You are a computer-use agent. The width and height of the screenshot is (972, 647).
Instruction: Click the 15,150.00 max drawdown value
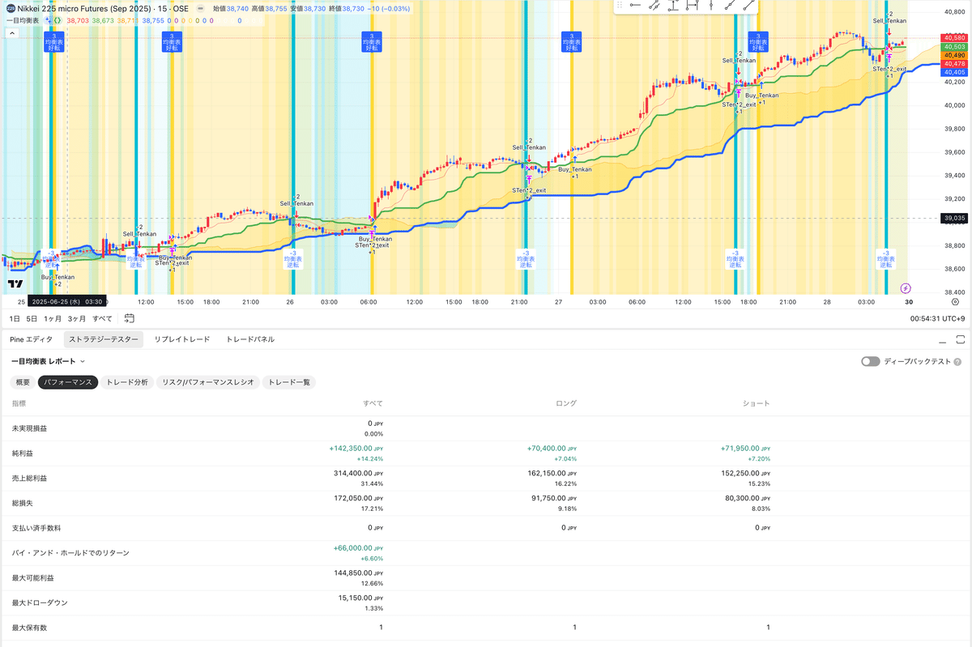[360, 598]
